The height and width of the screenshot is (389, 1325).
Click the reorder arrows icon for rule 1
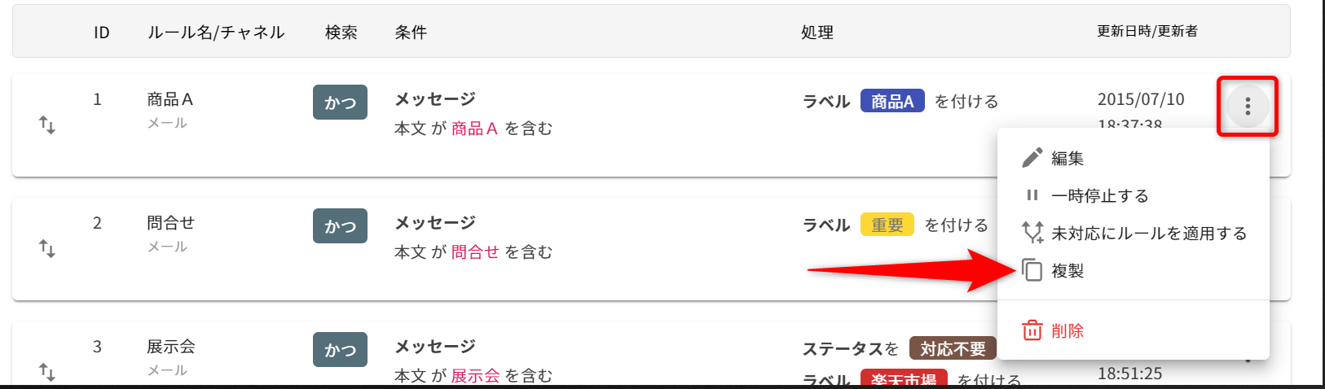pyautogui.click(x=47, y=125)
